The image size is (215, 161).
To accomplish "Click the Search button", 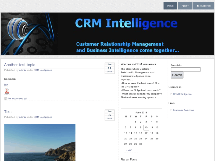I will (x=177, y=75).
